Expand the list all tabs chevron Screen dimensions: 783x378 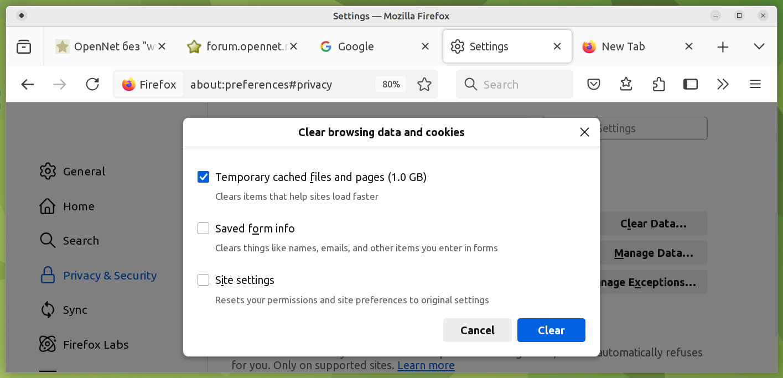pos(759,46)
